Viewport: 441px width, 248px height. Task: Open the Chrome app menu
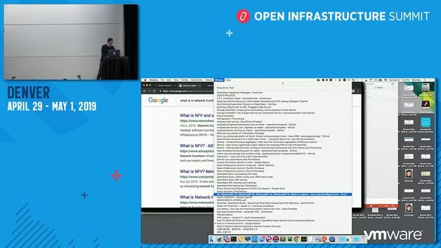[154, 80]
